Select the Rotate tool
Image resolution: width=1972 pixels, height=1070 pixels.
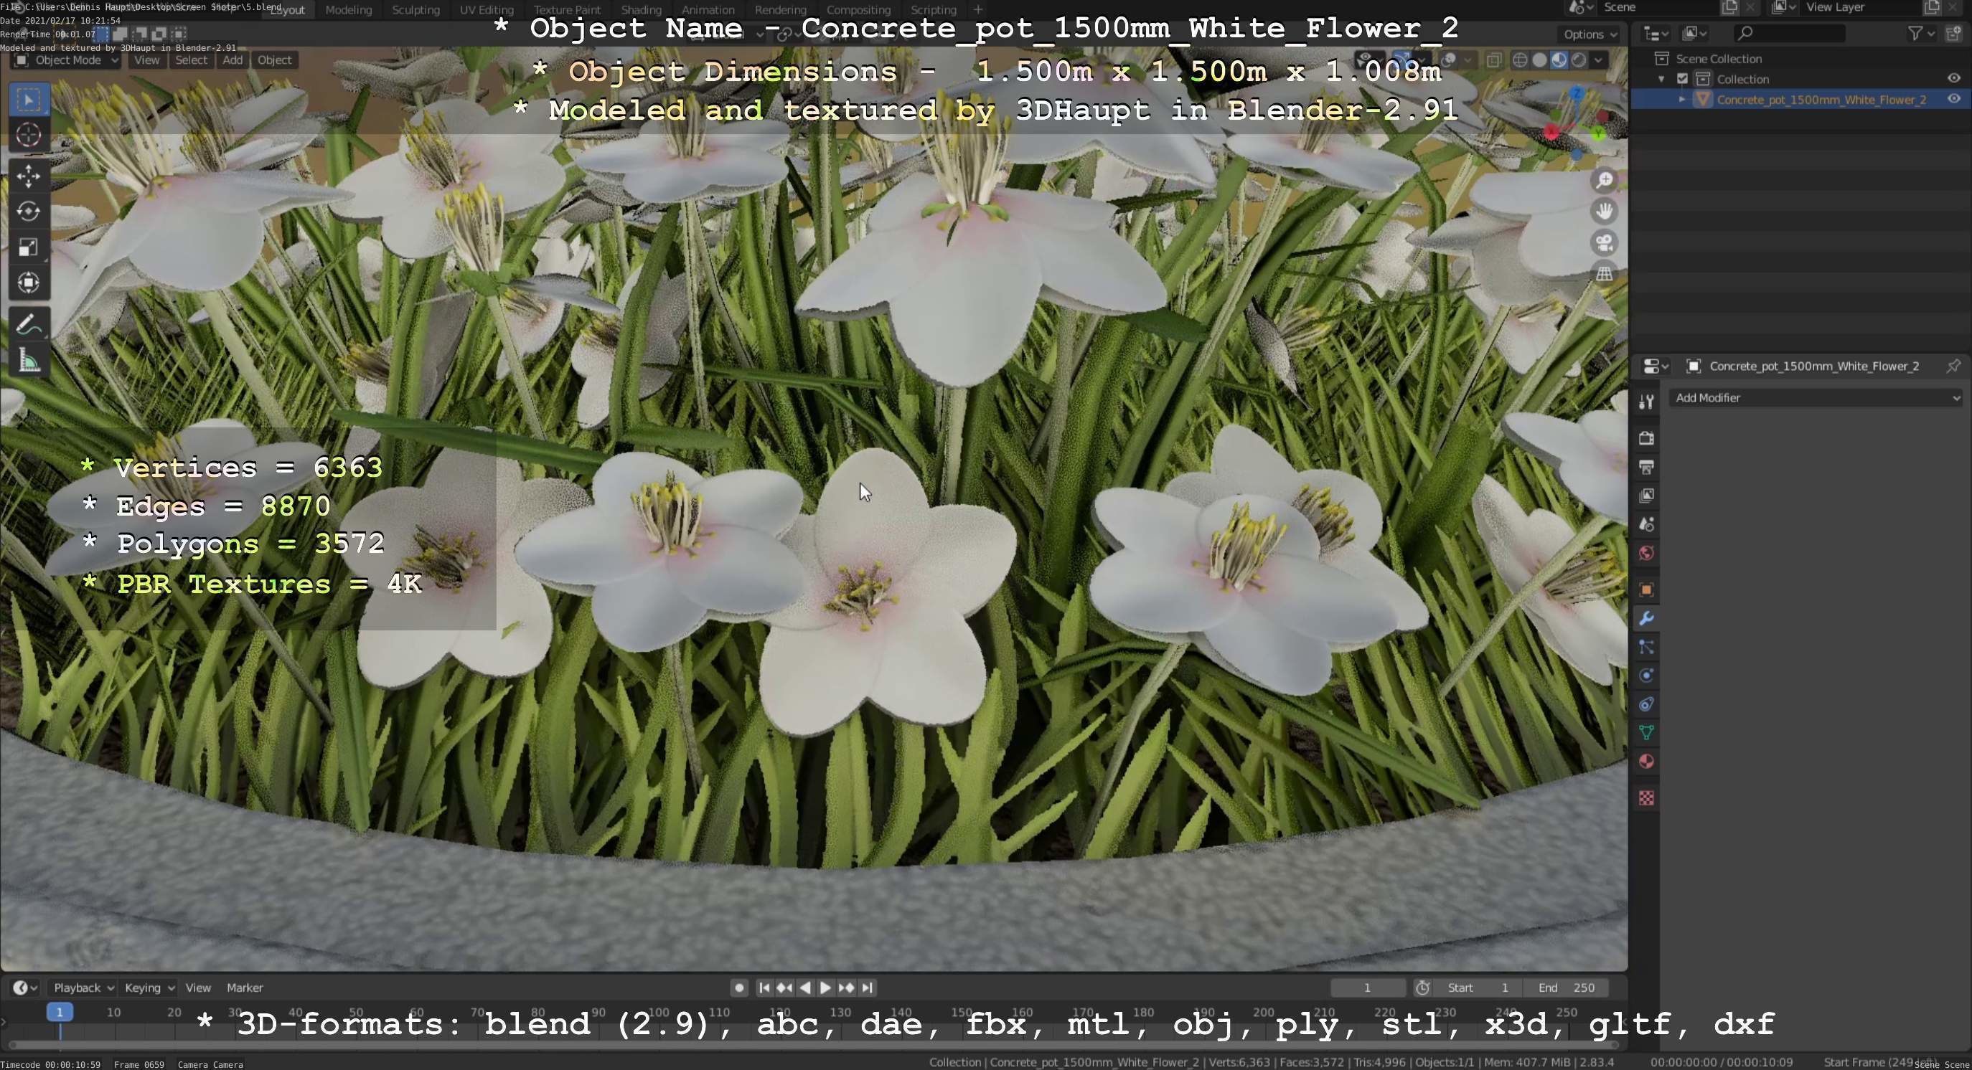pos(28,212)
